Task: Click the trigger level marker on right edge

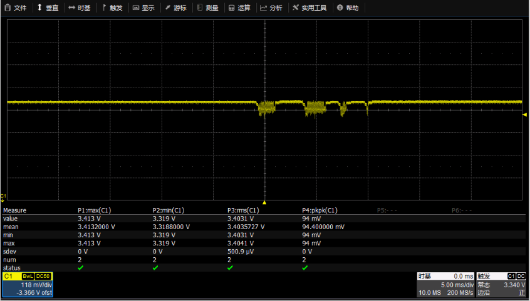Action: click(x=525, y=114)
